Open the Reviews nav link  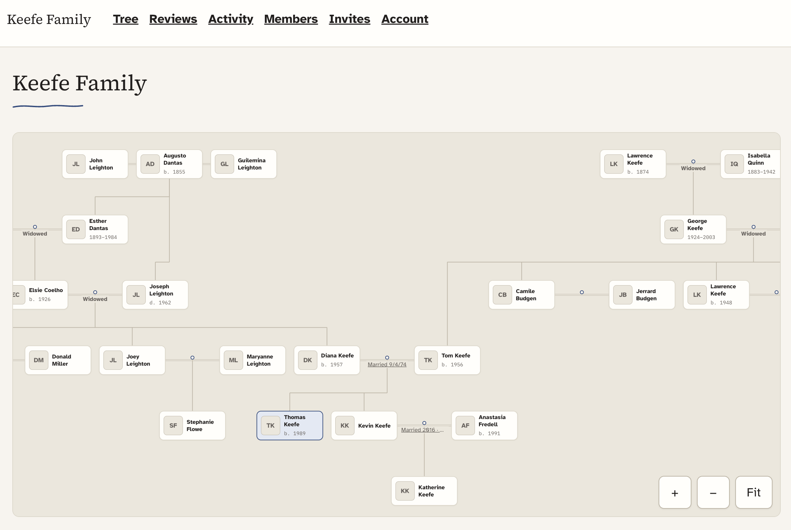pyautogui.click(x=173, y=19)
